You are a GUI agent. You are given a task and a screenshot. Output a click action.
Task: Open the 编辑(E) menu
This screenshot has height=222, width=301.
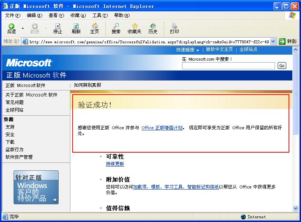tap(35, 15)
